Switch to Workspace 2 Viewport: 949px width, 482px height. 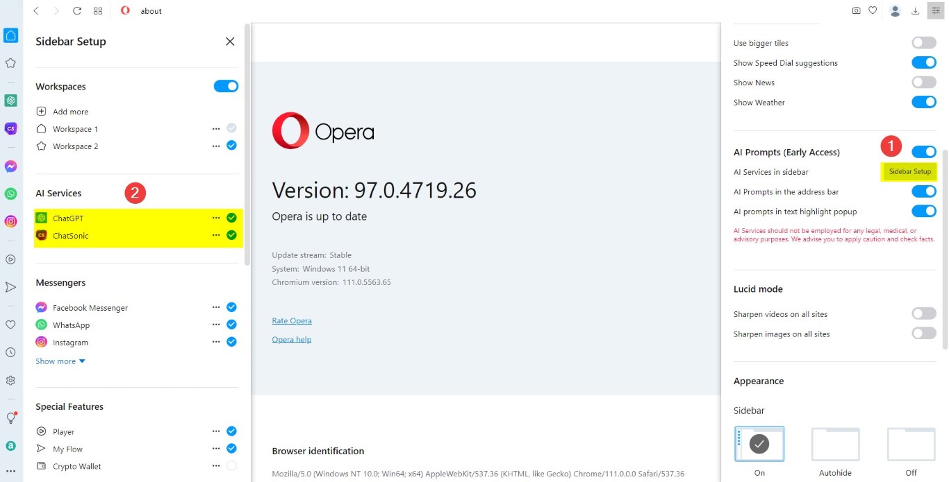pos(76,146)
